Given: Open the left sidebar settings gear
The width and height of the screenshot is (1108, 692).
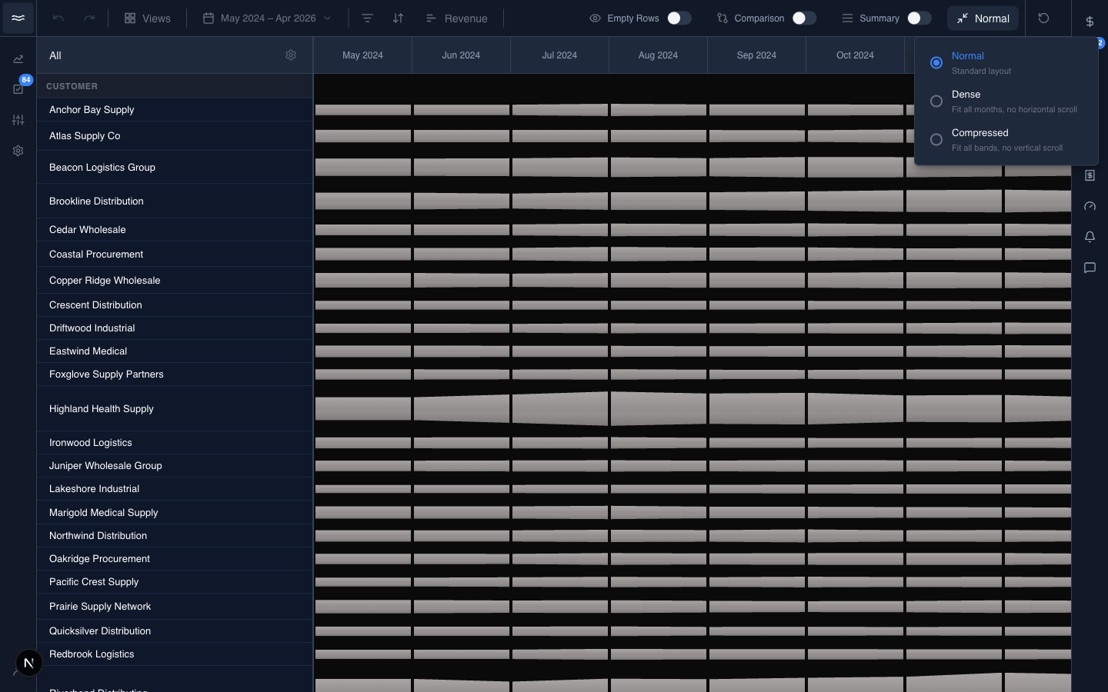Looking at the screenshot, I should (18, 151).
